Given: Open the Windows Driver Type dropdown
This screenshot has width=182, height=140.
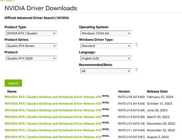Looking at the screenshot, I should 106,46.
